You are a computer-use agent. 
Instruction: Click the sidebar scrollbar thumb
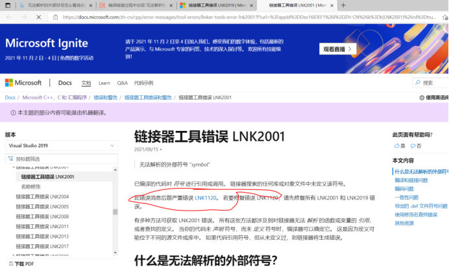coord(115,212)
